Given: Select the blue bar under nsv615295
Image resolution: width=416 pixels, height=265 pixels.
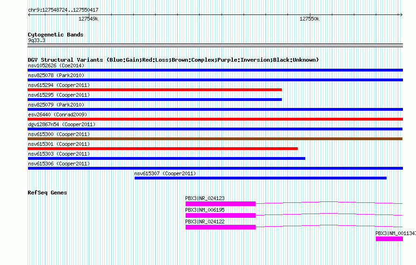Looking at the screenshot, I should (155, 100).
